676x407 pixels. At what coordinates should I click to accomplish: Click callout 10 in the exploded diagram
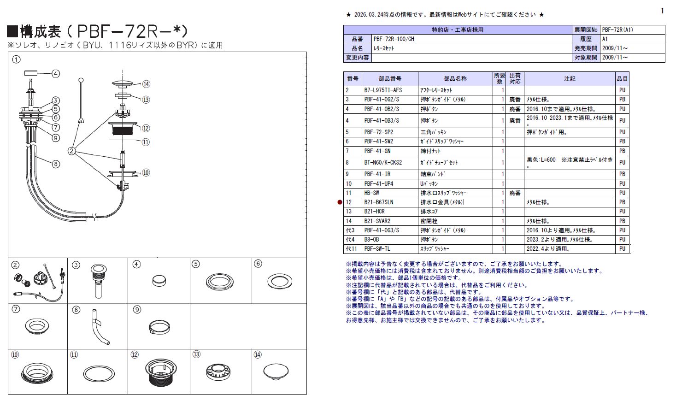pyautogui.click(x=146, y=172)
